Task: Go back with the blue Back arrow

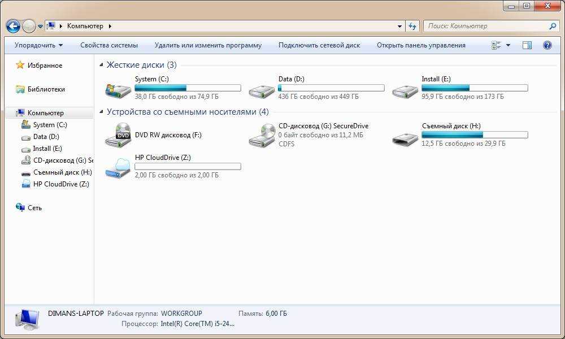Action: pos(14,26)
